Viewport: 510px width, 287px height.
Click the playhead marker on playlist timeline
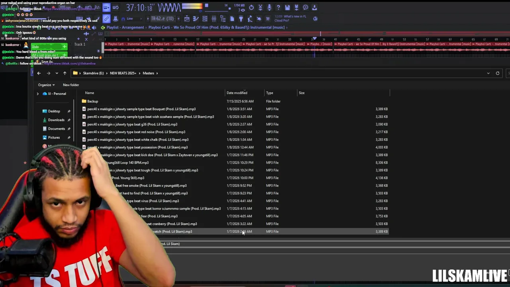pos(314,39)
